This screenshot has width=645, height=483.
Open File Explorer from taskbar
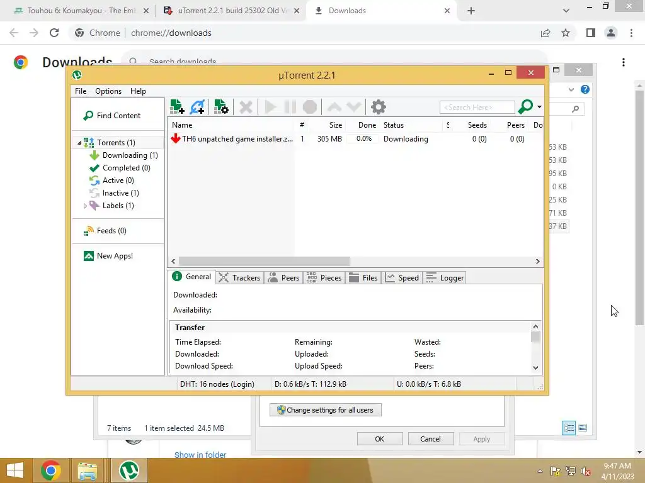(88, 470)
